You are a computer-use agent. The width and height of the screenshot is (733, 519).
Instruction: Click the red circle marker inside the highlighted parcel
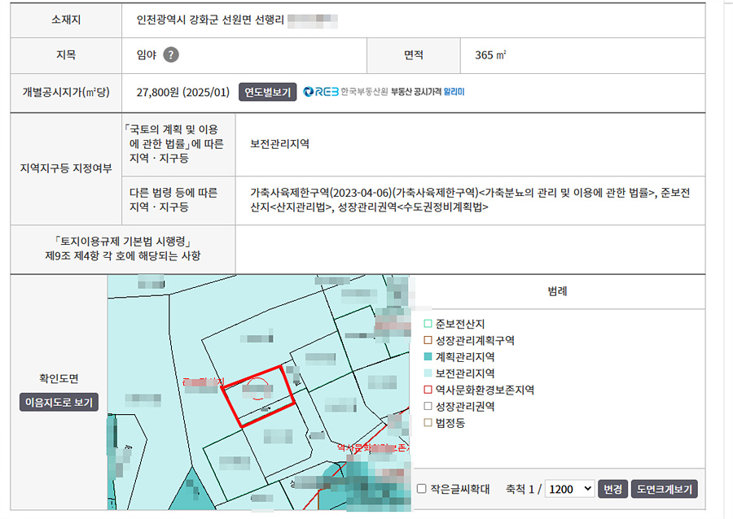pyautogui.click(x=257, y=390)
